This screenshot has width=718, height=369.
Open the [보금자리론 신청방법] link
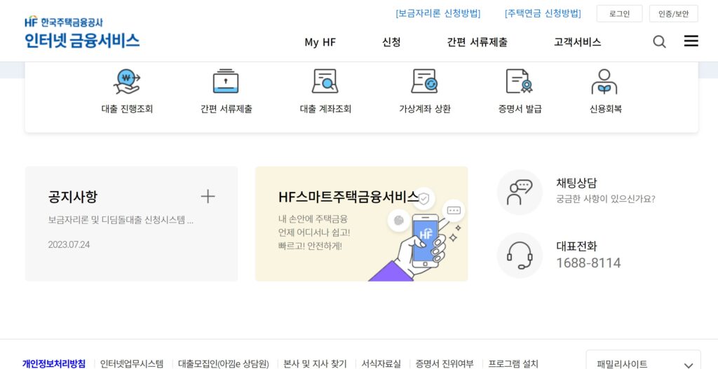coord(438,14)
